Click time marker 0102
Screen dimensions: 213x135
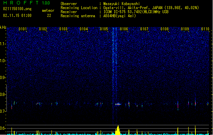point(43,29)
